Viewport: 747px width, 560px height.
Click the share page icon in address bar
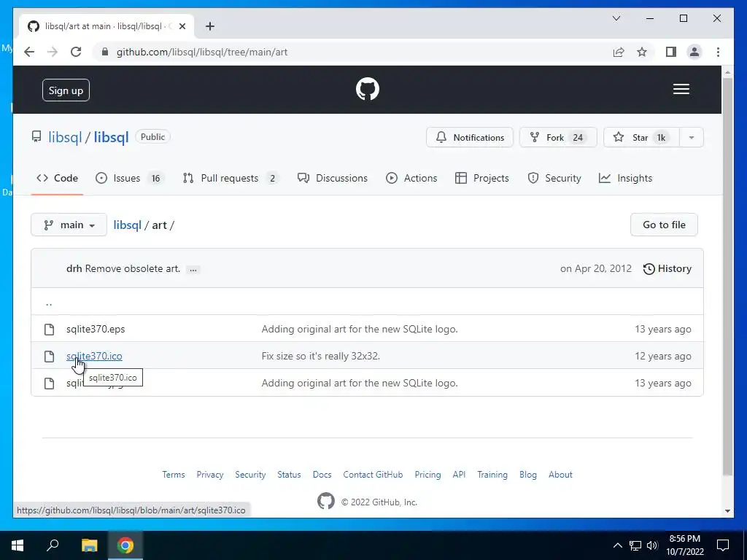click(x=619, y=52)
